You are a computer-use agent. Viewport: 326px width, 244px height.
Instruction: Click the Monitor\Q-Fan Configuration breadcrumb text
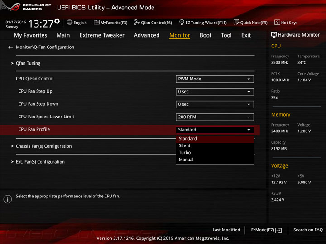(45, 47)
